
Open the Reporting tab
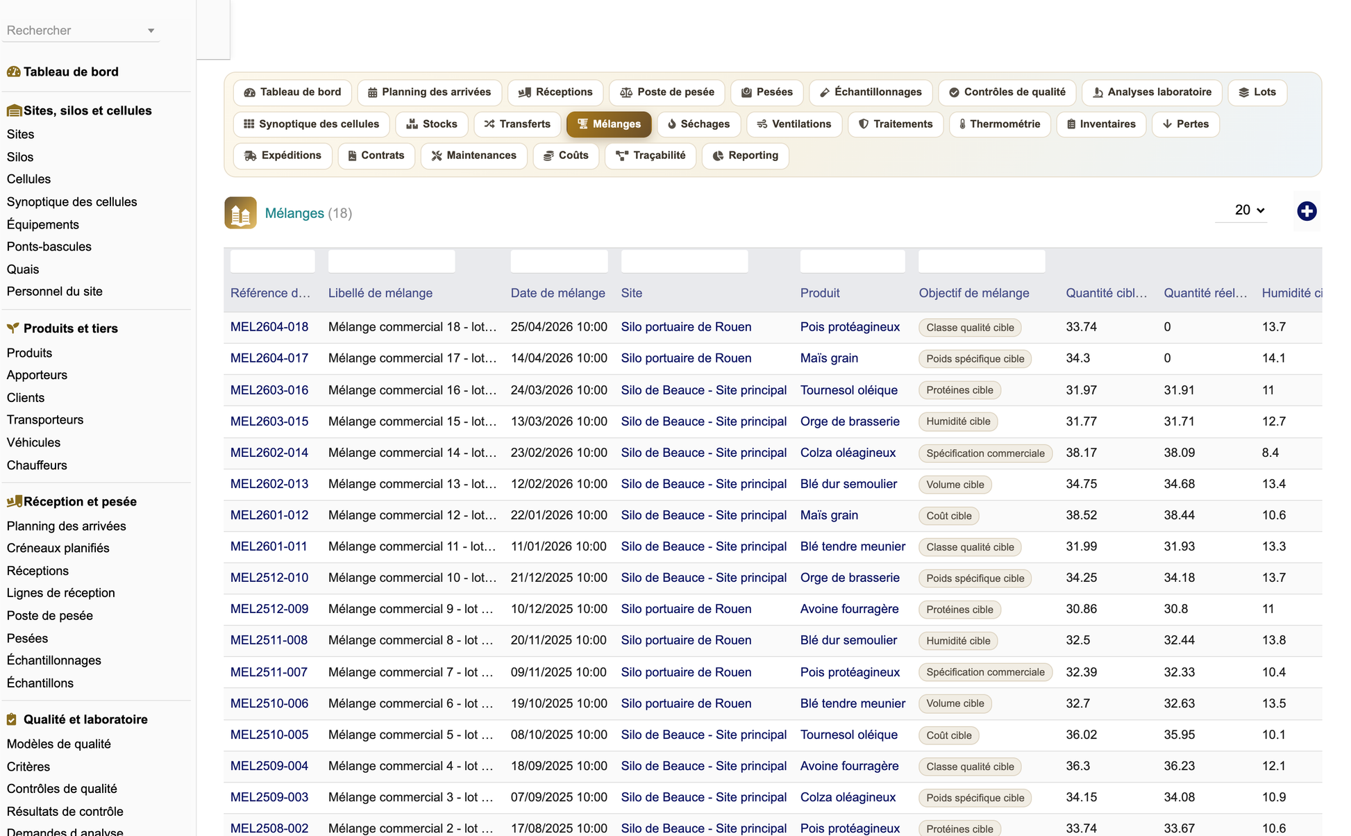[746, 156]
